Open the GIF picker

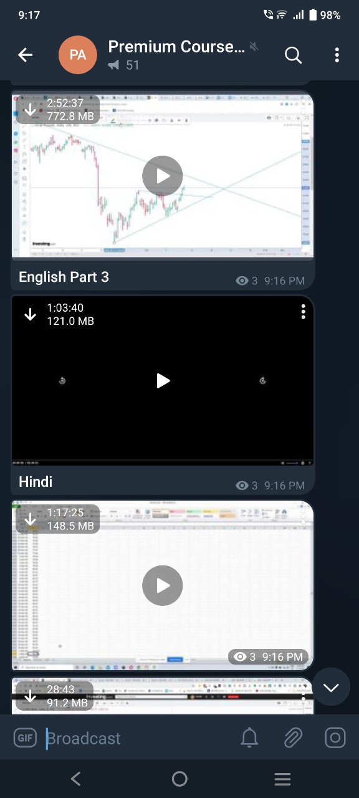pos(26,738)
